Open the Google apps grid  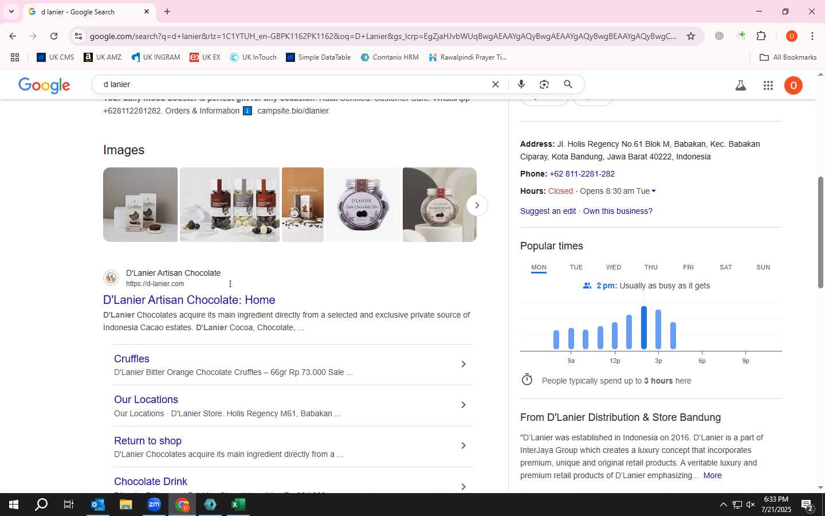point(768,85)
